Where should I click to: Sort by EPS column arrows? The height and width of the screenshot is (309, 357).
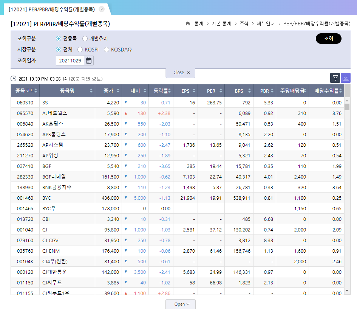[x=194, y=91]
